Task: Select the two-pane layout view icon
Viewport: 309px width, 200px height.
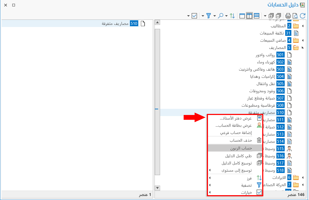Action: point(249,16)
